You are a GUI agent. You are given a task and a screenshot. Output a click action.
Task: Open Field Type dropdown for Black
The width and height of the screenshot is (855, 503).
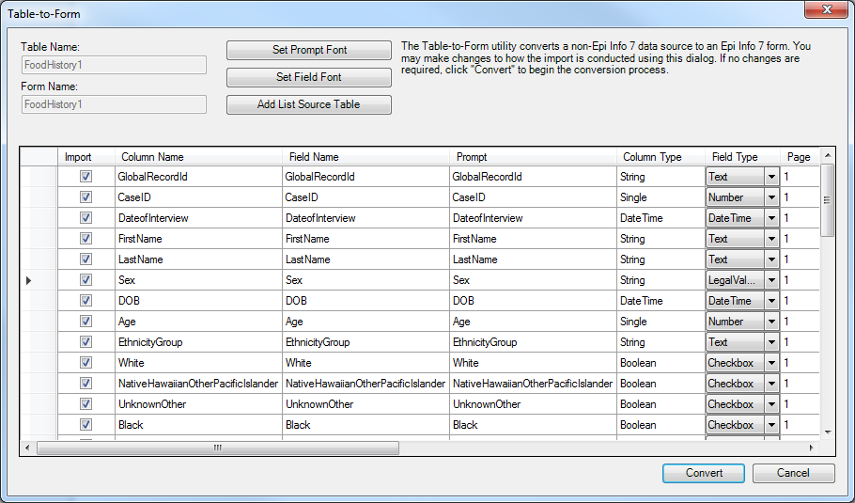point(771,426)
